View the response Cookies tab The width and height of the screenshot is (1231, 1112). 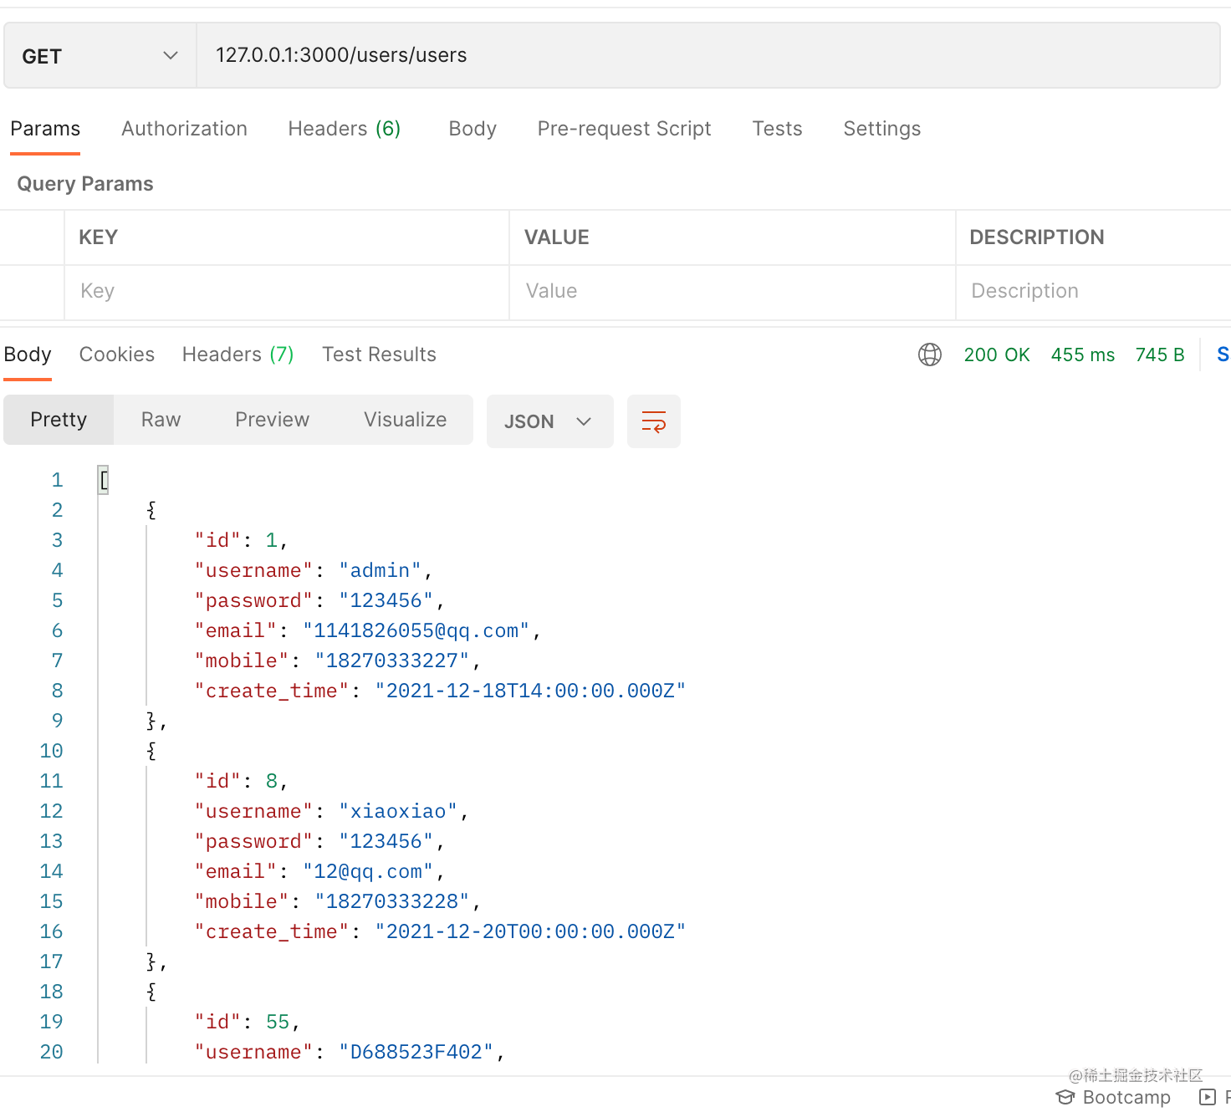[x=116, y=355]
